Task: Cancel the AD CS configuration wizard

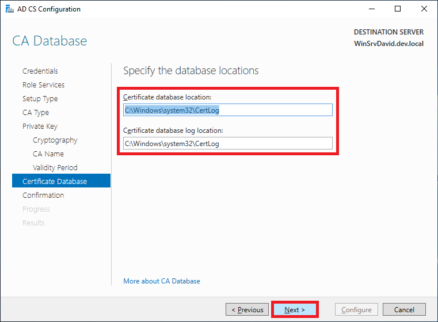Action: pyautogui.click(x=404, y=310)
